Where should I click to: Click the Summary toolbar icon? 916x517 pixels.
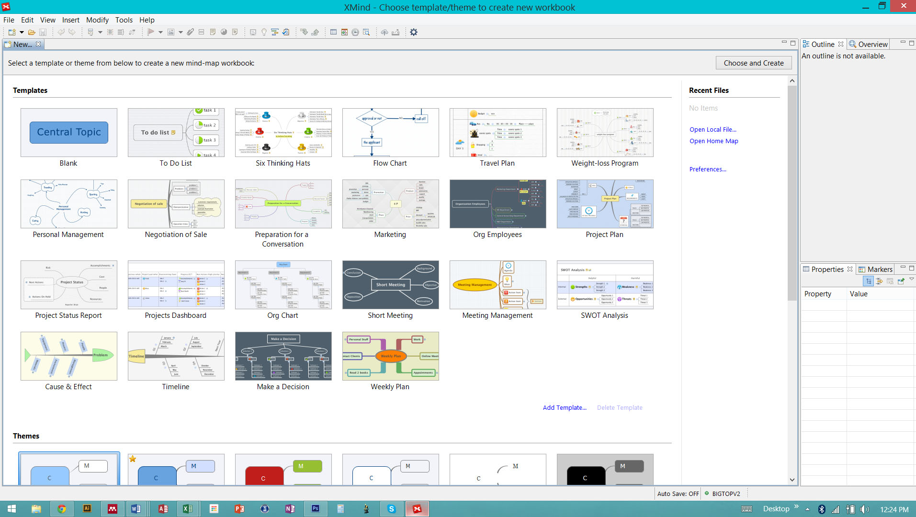tap(121, 32)
